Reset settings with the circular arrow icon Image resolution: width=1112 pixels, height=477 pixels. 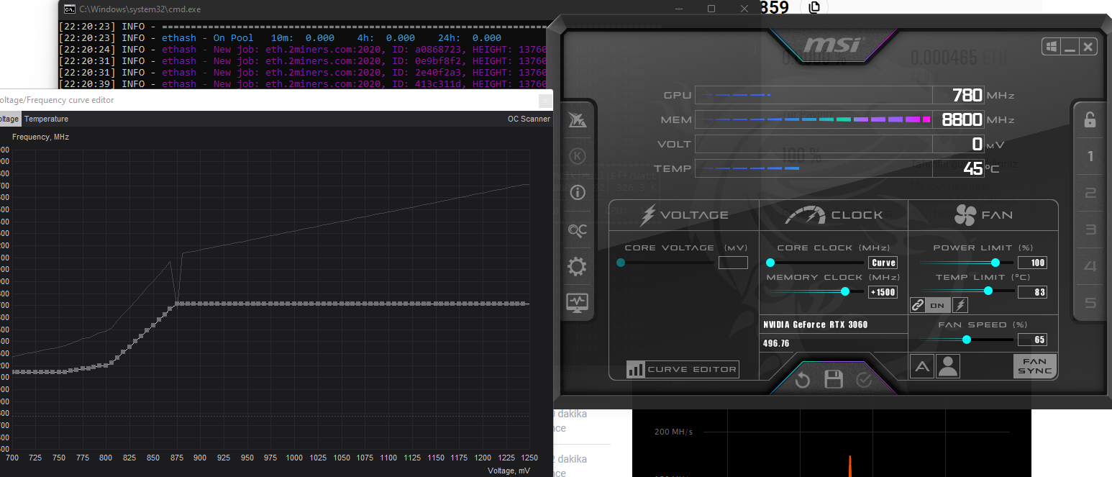tap(803, 379)
